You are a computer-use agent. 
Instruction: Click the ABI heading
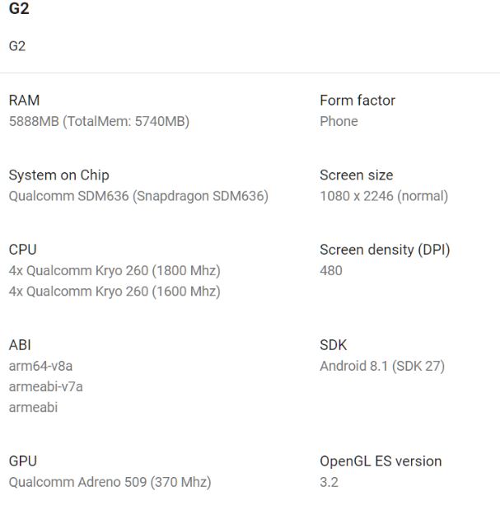coord(20,345)
